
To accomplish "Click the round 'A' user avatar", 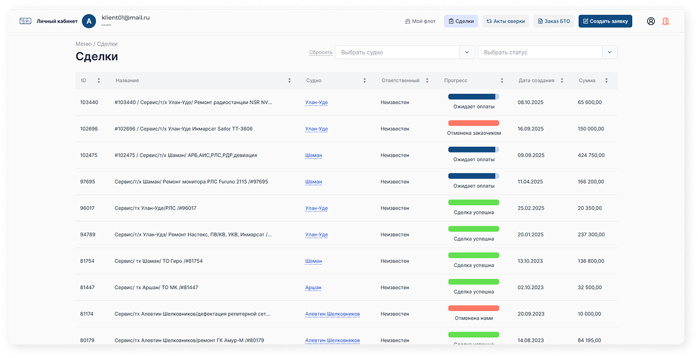I will pyautogui.click(x=89, y=21).
